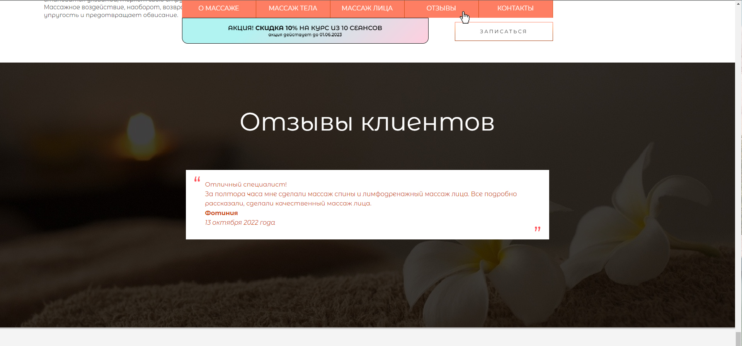Click the opening quotation mark icon
Viewport: 742px width, 346px height.
point(197,179)
